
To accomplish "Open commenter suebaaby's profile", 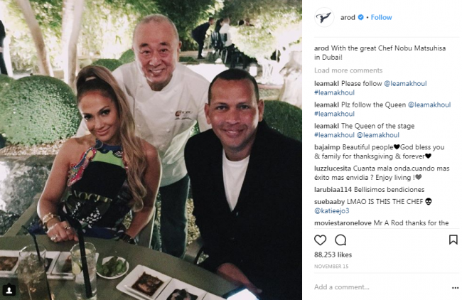I will (329, 202).
